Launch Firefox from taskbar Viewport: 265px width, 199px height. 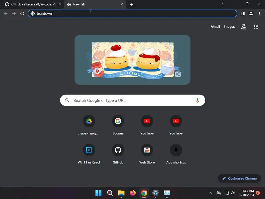133,193
